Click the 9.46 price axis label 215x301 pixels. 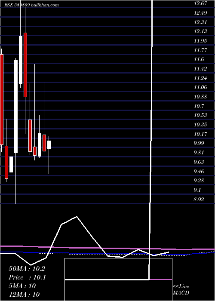[199, 171]
